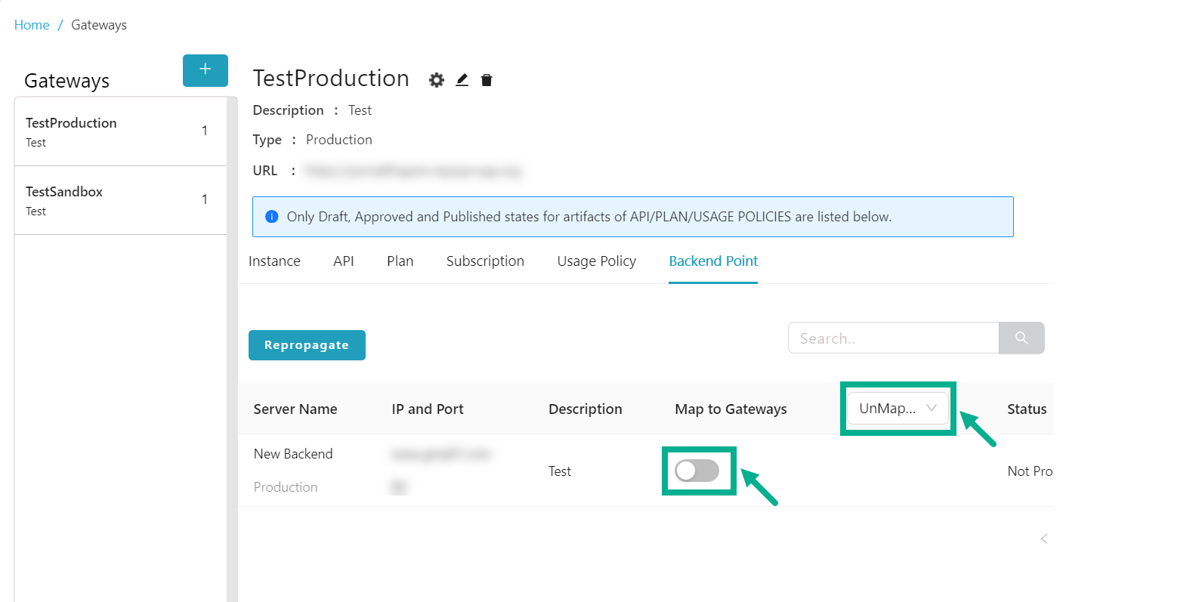
Task: Click the gateways list scrollbar
Action: [x=232, y=349]
